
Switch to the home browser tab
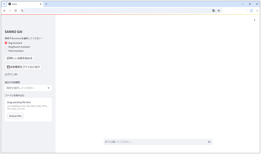point(23,4)
